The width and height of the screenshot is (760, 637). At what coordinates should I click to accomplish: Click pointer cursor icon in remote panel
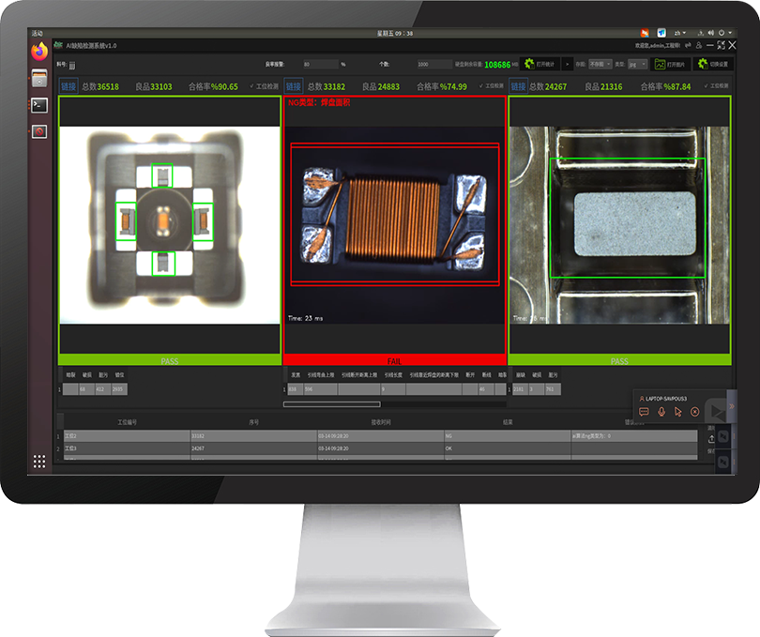678,412
